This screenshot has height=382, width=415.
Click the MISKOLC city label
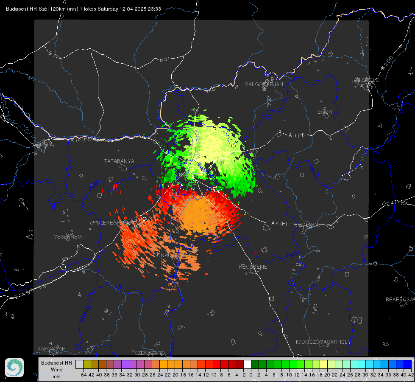[368, 80]
